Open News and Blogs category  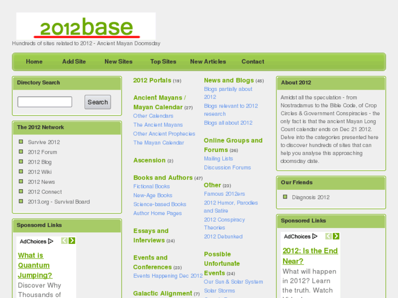pyautogui.click(x=229, y=80)
